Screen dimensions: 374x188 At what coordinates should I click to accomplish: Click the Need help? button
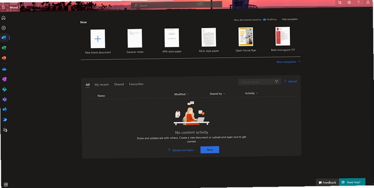tap(352, 182)
